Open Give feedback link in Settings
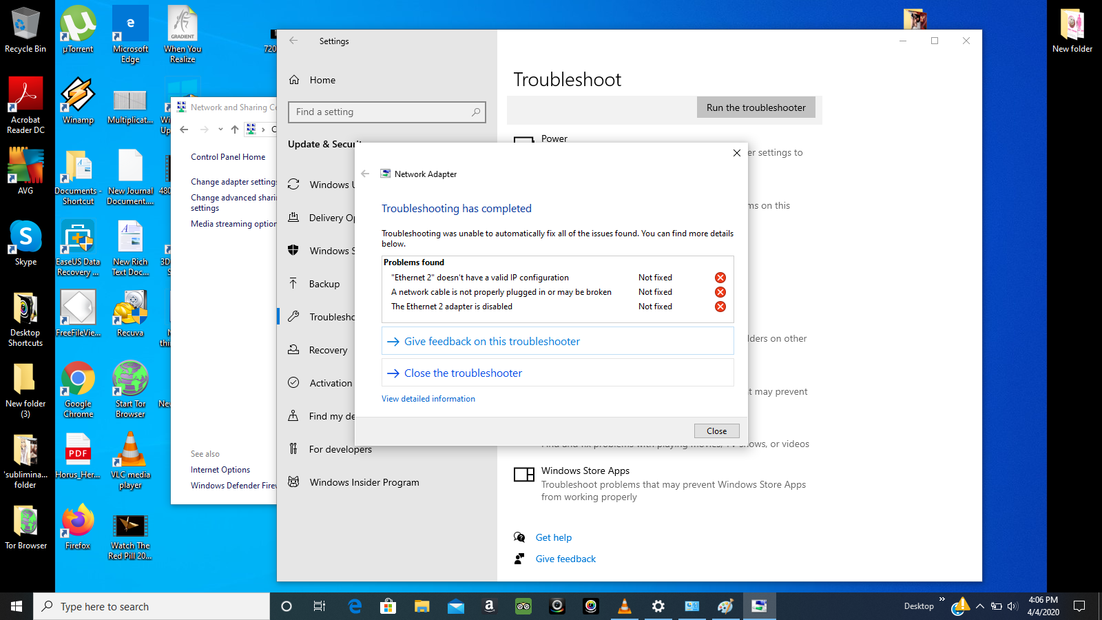Image resolution: width=1102 pixels, height=620 pixels. point(565,559)
